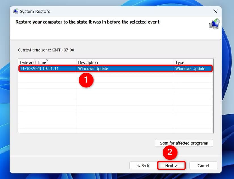The height and width of the screenshot is (179, 234).
Task: Cancel the System Restore wizard
Action: click(203, 165)
